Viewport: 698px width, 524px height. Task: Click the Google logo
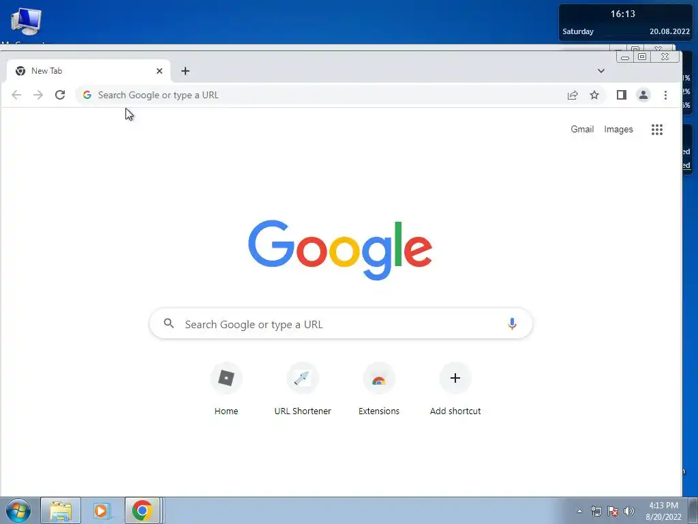click(340, 250)
